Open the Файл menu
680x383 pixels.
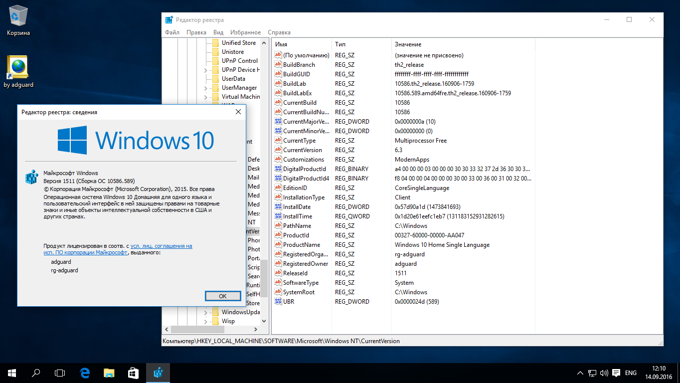click(172, 32)
